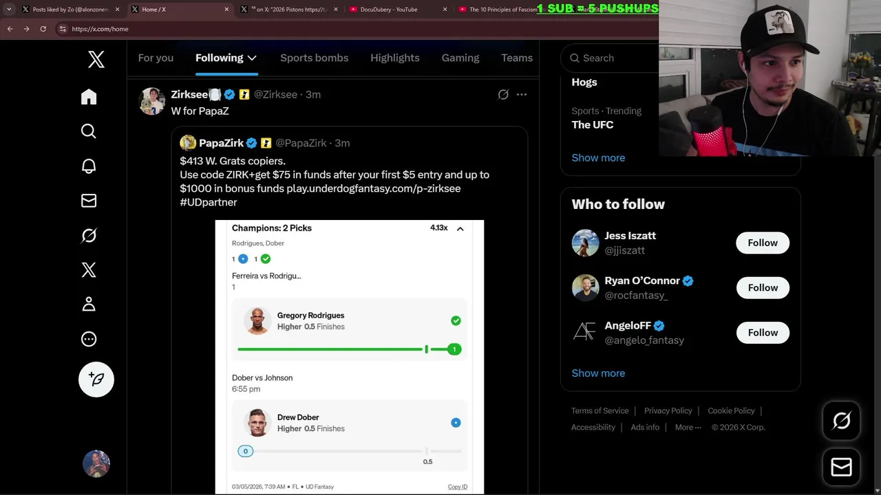The width and height of the screenshot is (881, 495).
Task: Select Teams tab
Action: click(517, 58)
